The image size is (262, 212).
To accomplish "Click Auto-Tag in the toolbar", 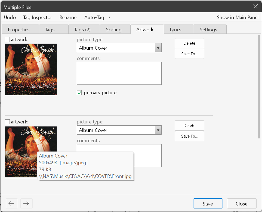I will click(x=94, y=17).
